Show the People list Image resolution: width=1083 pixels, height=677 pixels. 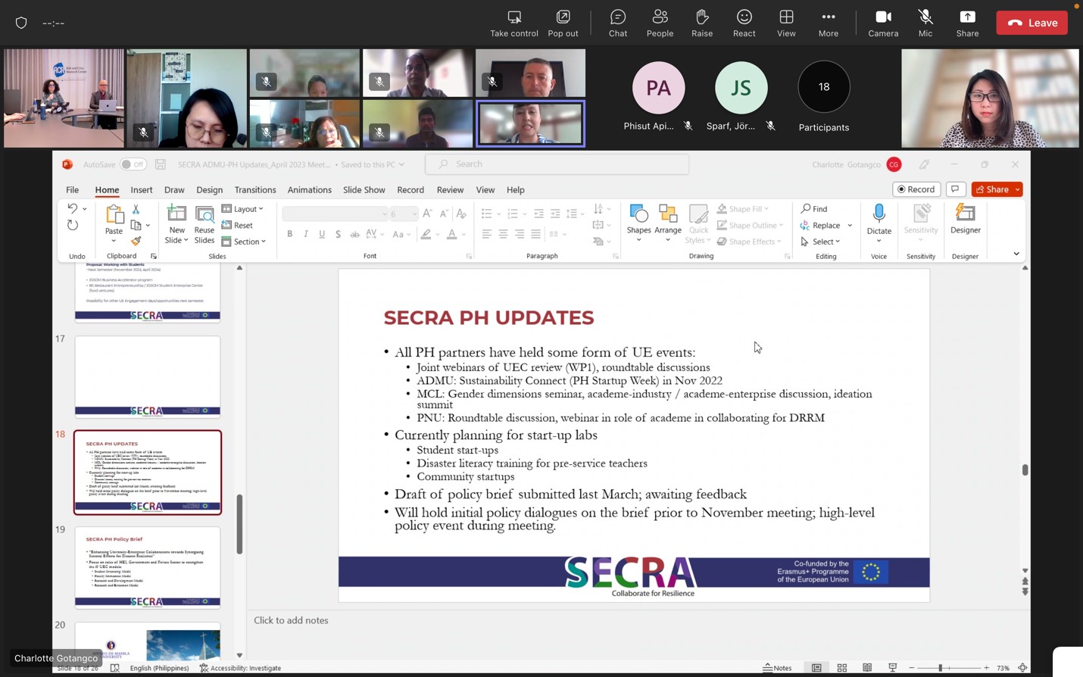pyautogui.click(x=660, y=23)
